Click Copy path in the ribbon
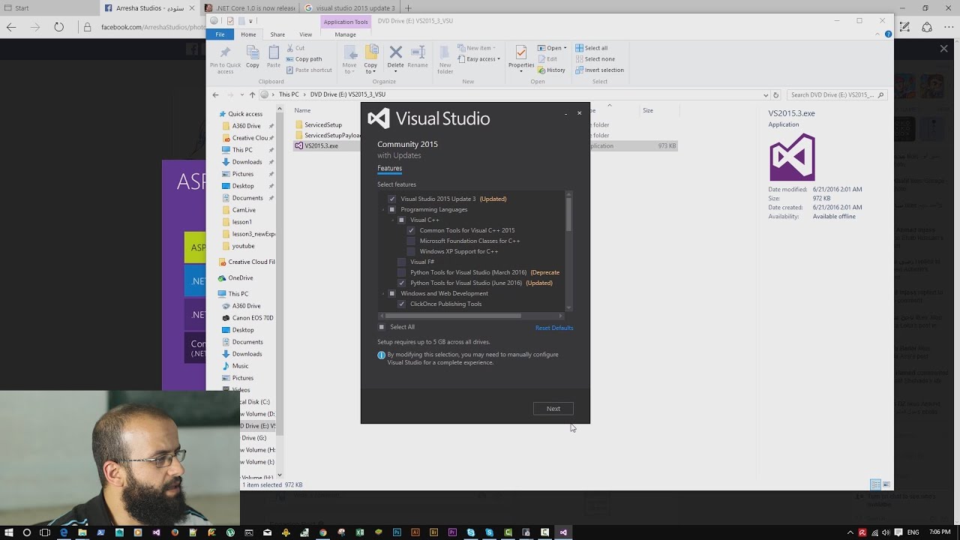Screen dimensions: 960x540 (304, 59)
